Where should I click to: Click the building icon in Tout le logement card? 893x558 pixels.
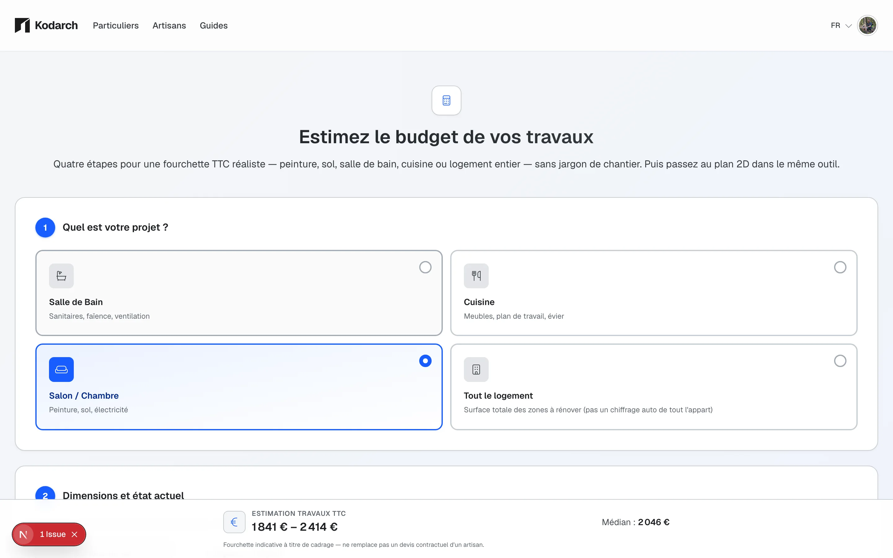coord(476,370)
